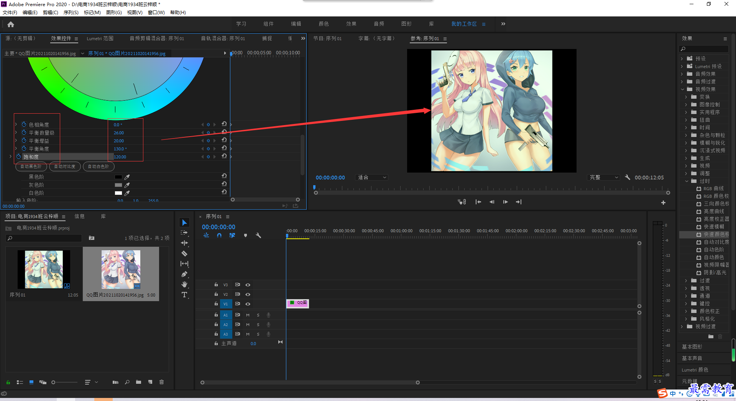Switch to the 颜色 workspace

(324, 24)
